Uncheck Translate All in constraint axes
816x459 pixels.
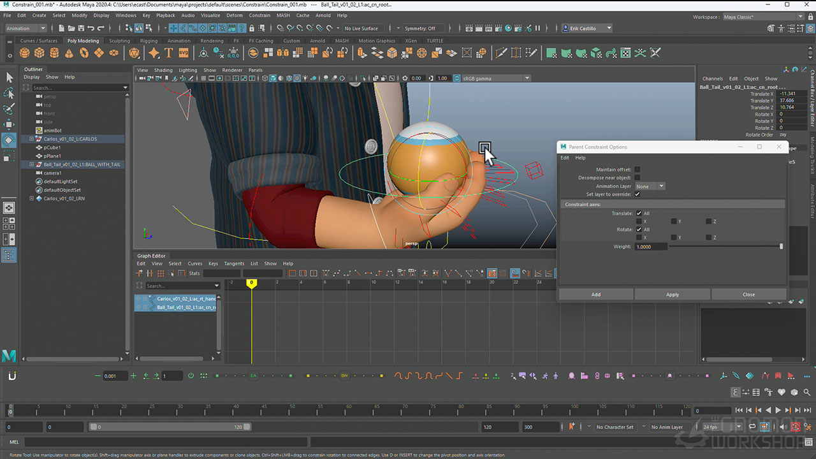click(x=638, y=214)
